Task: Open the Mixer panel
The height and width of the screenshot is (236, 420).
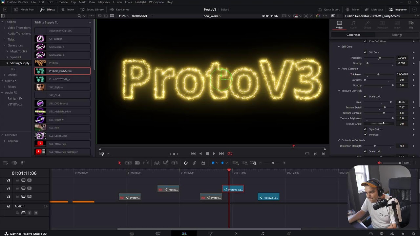Action: click(x=352, y=10)
